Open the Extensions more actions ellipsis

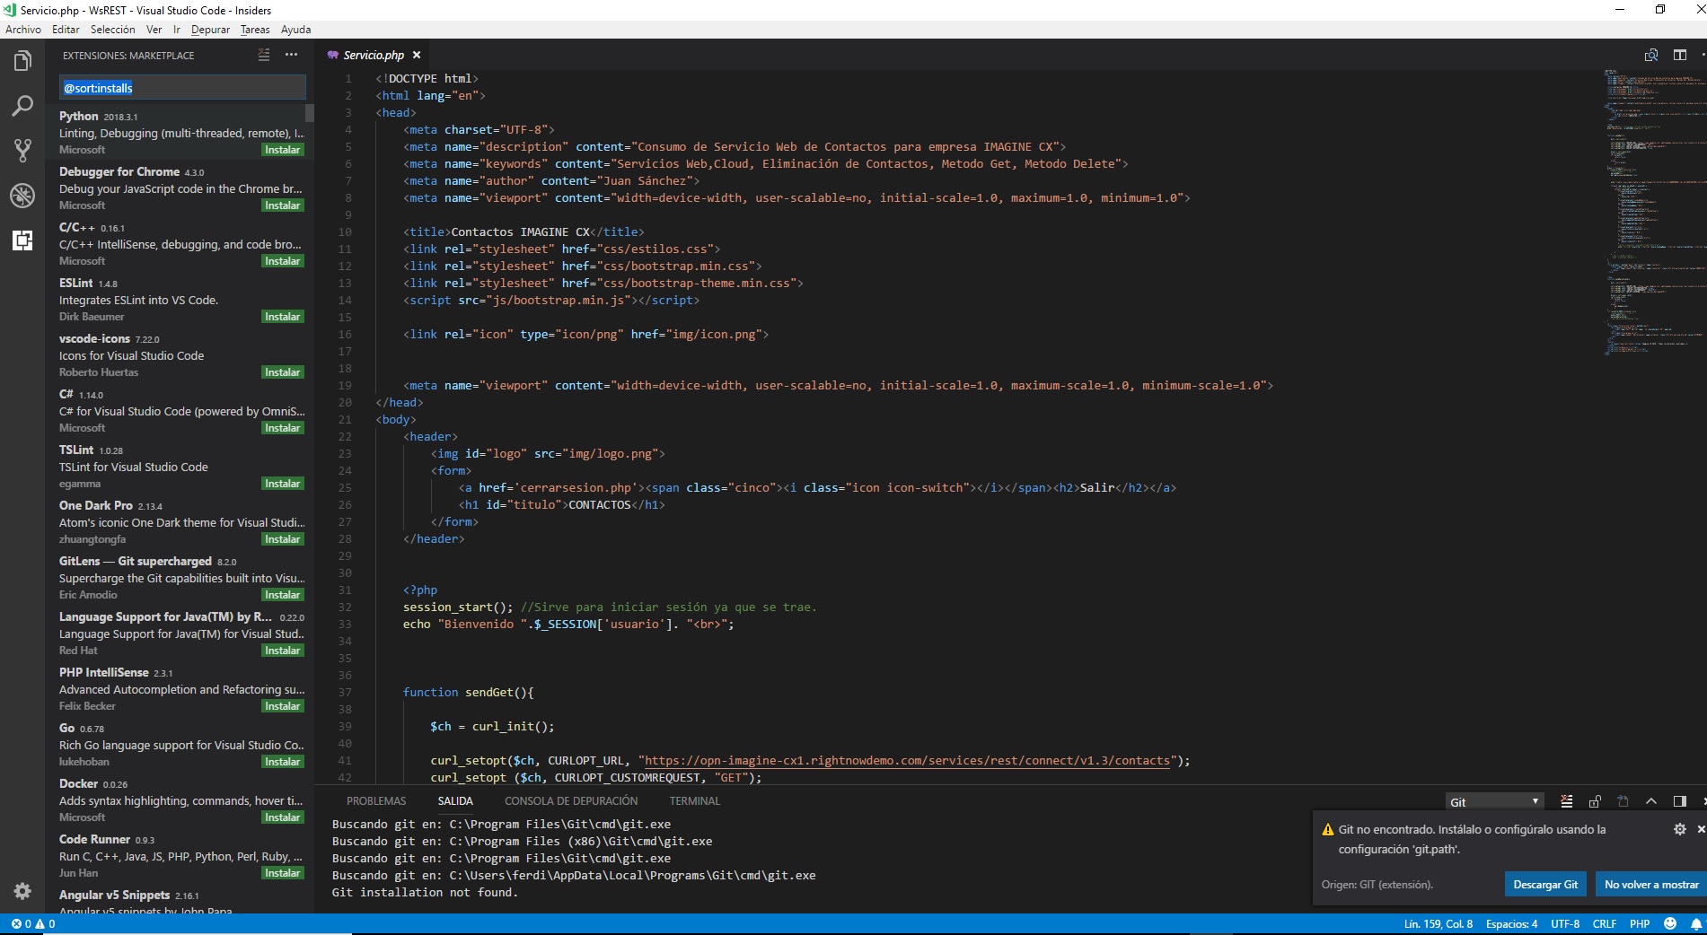coord(291,55)
